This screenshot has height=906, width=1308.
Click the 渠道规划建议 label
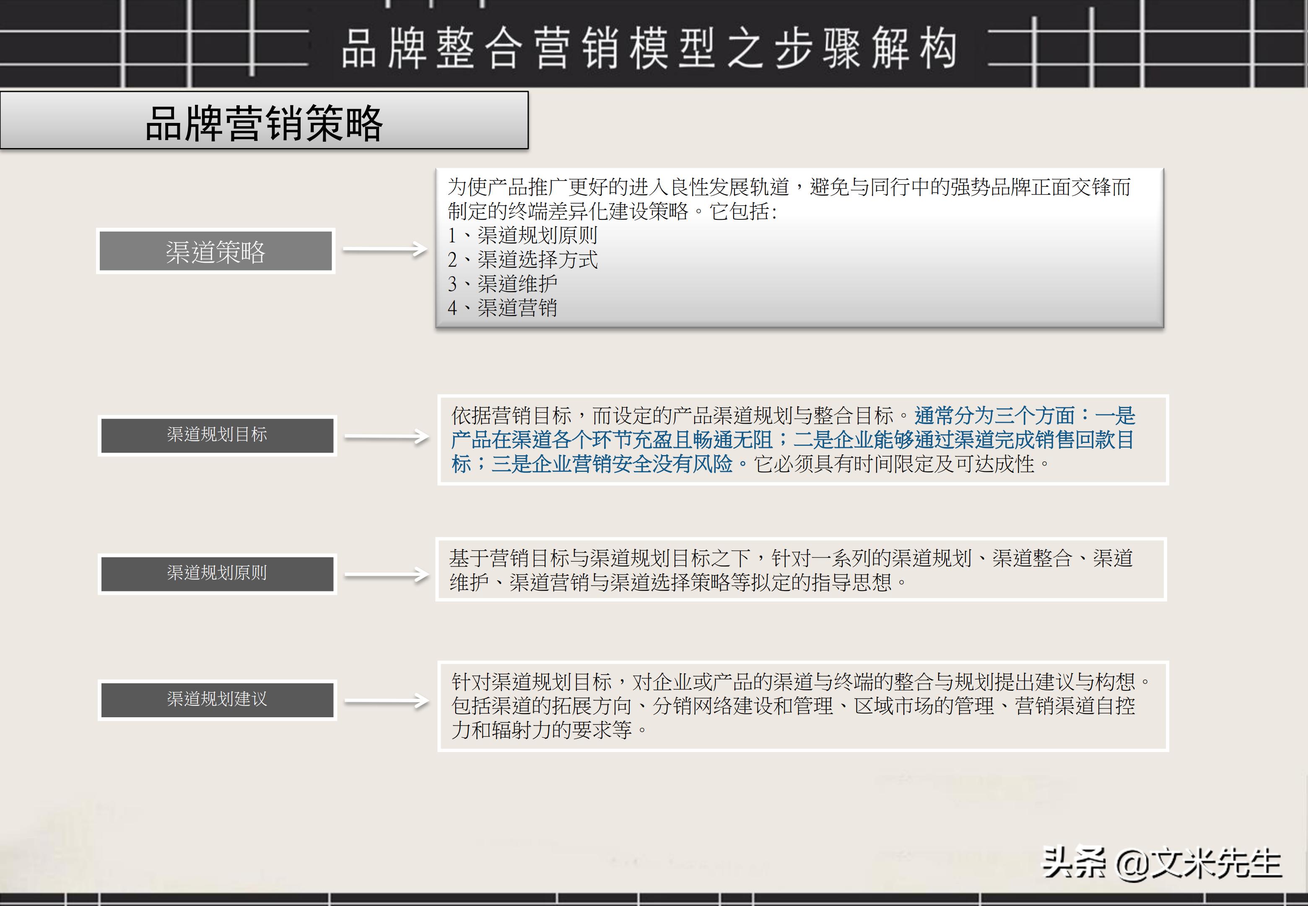tap(217, 700)
